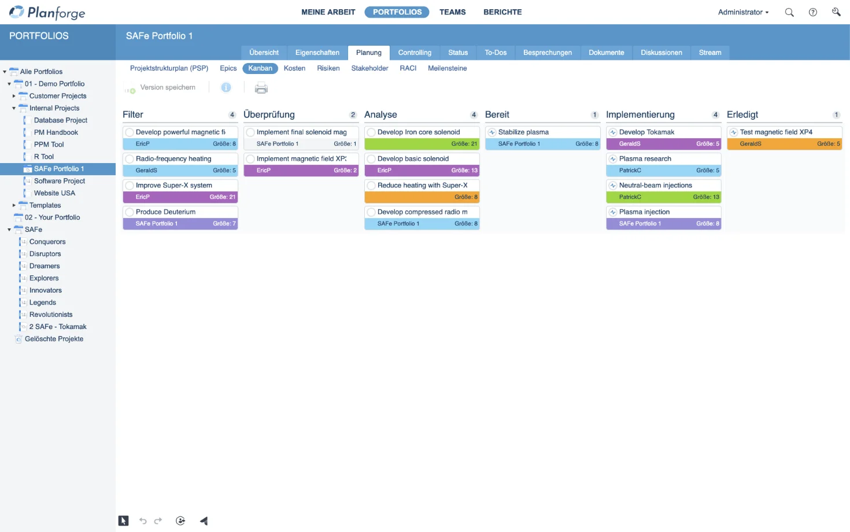The image size is (850, 532).
Task: Toggle circle on Radio-frequency heating card
Action: (x=130, y=159)
